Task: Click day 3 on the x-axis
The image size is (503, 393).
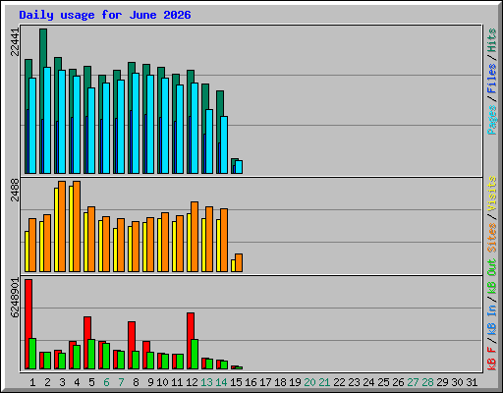Action: click(x=62, y=382)
